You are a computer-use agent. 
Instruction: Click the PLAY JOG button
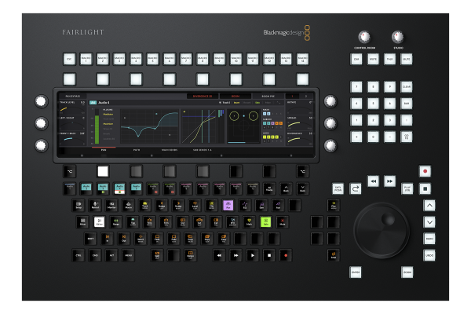[x=407, y=188]
